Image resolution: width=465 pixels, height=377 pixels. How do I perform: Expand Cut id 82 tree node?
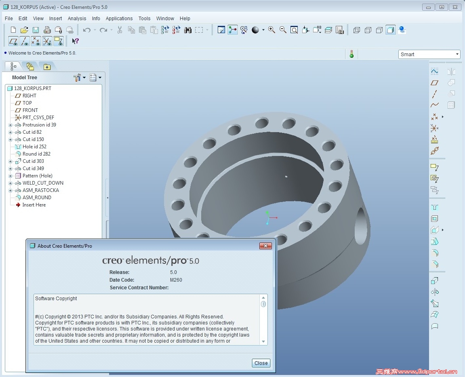pos(11,132)
